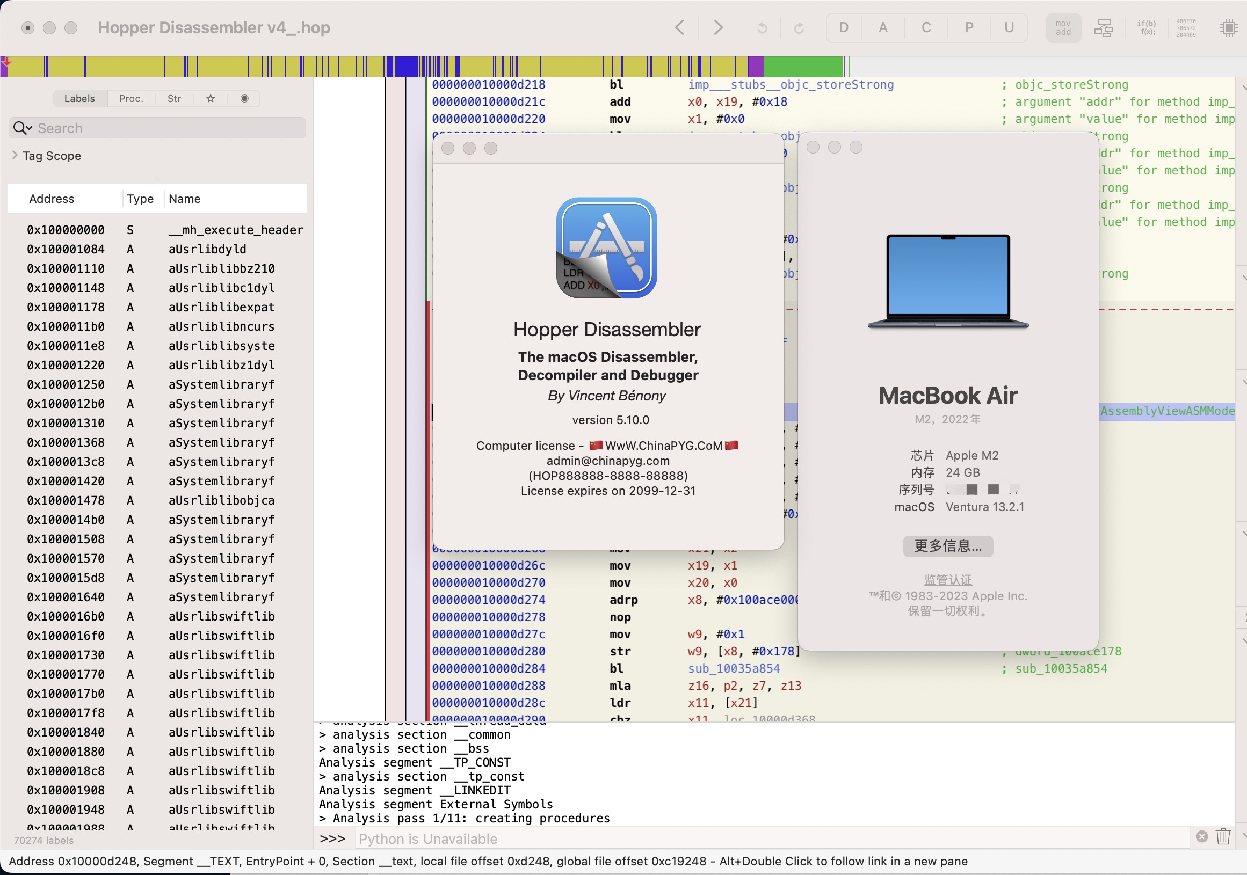Open the 监管认证 link
Screen dimensions: 1247x875
coord(948,580)
